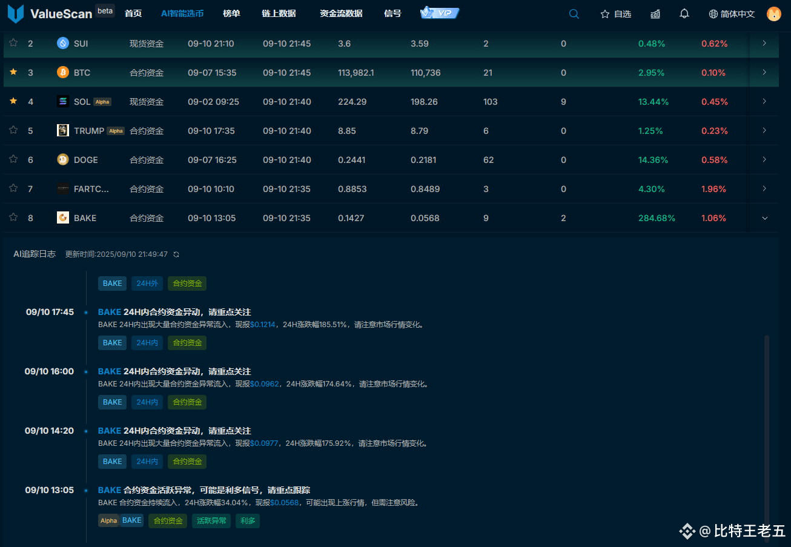Click the 24H内 tag under the 17:45 entry
Screen dimensions: 791x547
(x=147, y=342)
